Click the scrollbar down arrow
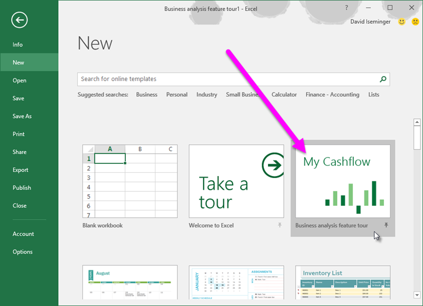The width and height of the screenshot is (423, 306). 417,295
